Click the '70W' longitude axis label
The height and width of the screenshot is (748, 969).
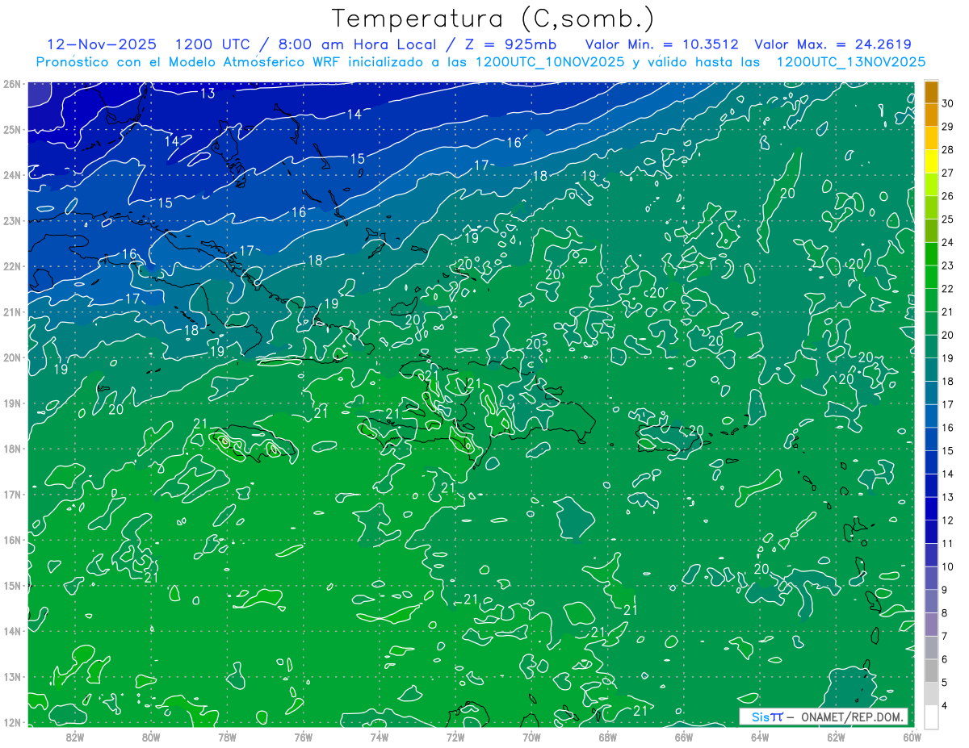(531, 737)
